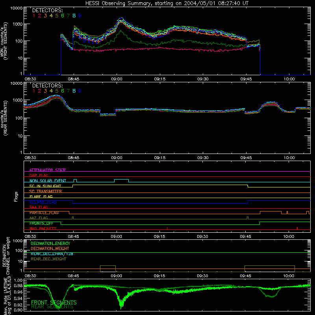
Task: Click the ECLIPSE_FLAG label
Action: [43, 202]
